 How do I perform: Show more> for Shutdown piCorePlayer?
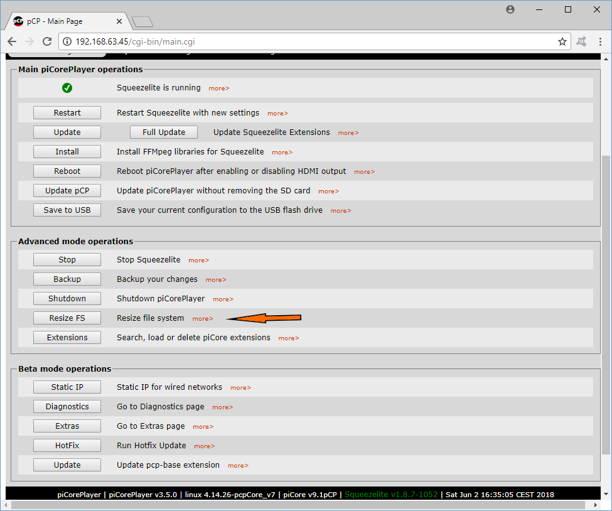coord(223,300)
